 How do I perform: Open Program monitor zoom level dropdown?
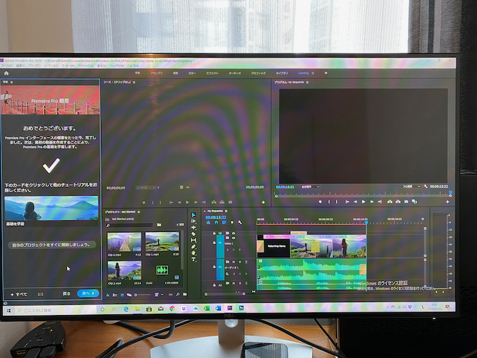310,187
